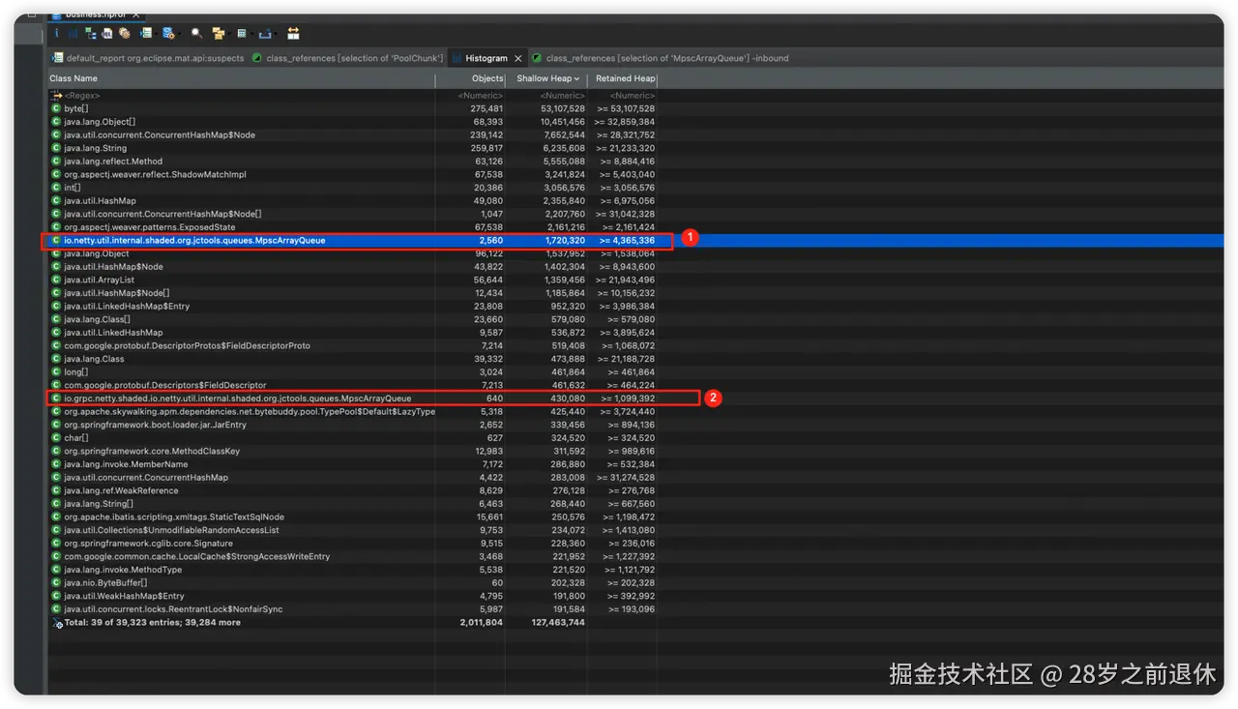Click the sigma icon on the Total row
This screenshot has width=1238, height=709.
pyautogui.click(x=56, y=623)
